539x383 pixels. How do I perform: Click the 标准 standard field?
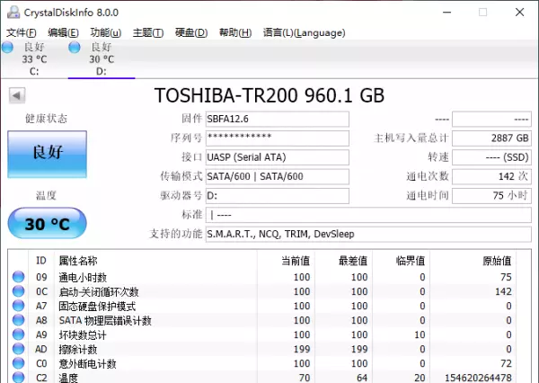tap(368, 215)
